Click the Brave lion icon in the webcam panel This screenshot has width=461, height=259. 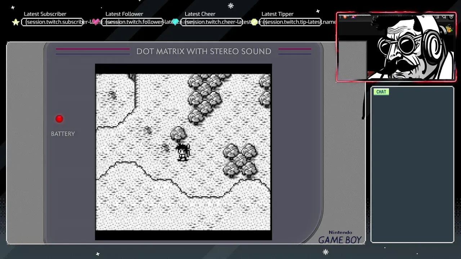345,17
